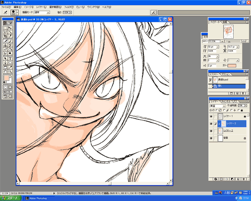251x201 pixels.
Task: Select the Zoom tool
Action: click(10, 72)
